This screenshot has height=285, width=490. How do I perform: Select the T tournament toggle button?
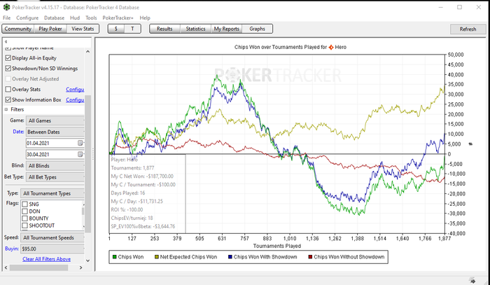tap(132, 29)
